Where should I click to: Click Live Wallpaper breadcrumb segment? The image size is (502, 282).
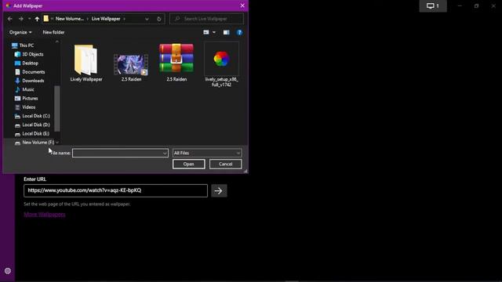pyautogui.click(x=106, y=19)
